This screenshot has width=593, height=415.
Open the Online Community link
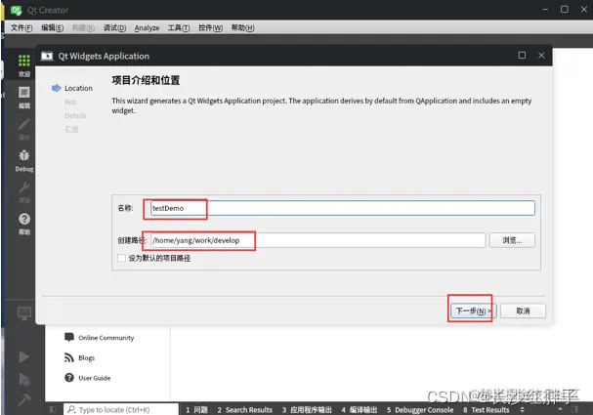tap(106, 338)
